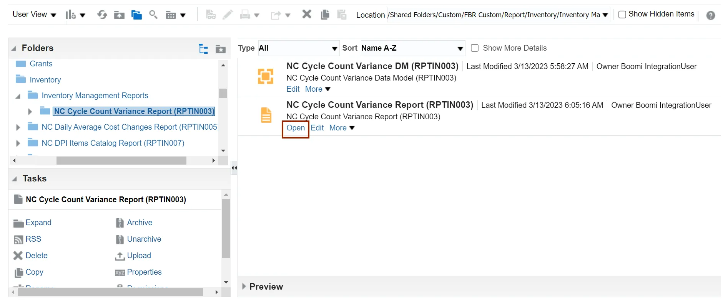This screenshot has height=300, width=728.
Task: Click the Copy icon in top toolbar
Action: tap(325, 15)
